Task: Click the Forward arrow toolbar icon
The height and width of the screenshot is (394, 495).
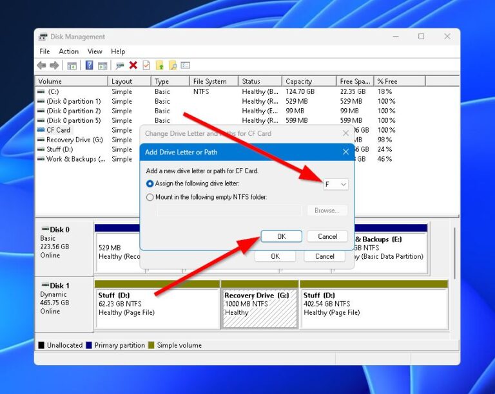Action: pyautogui.click(x=55, y=66)
